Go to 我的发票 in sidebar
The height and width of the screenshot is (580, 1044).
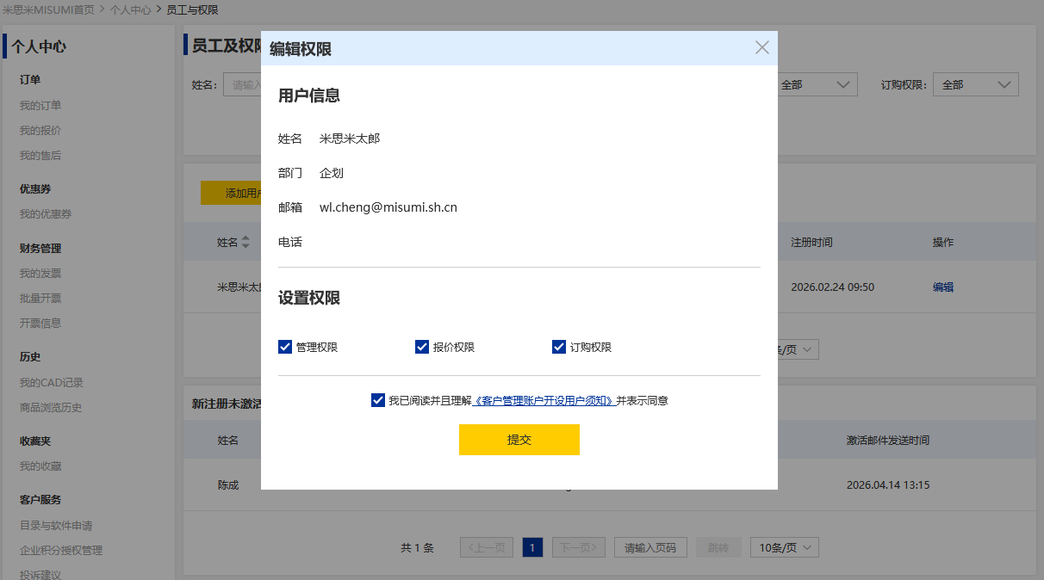pos(40,273)
